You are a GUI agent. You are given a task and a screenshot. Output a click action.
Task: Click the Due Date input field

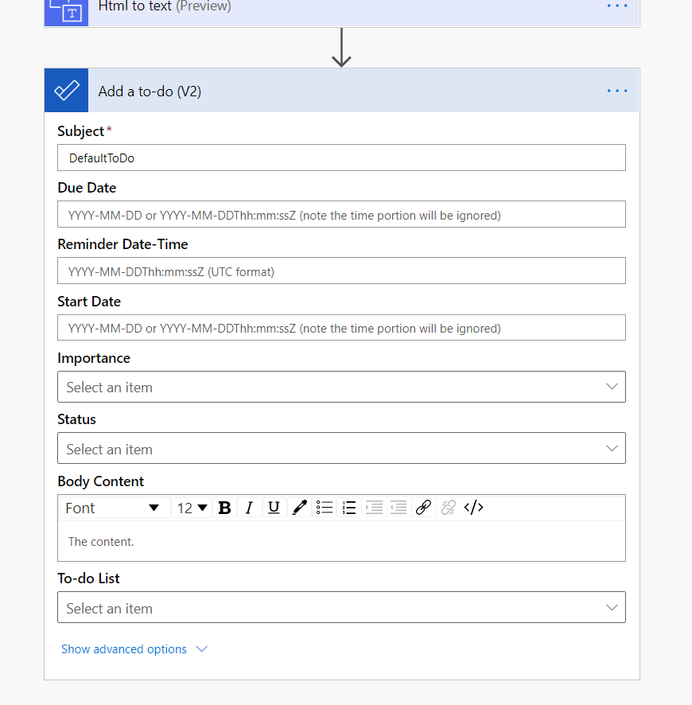341,215
